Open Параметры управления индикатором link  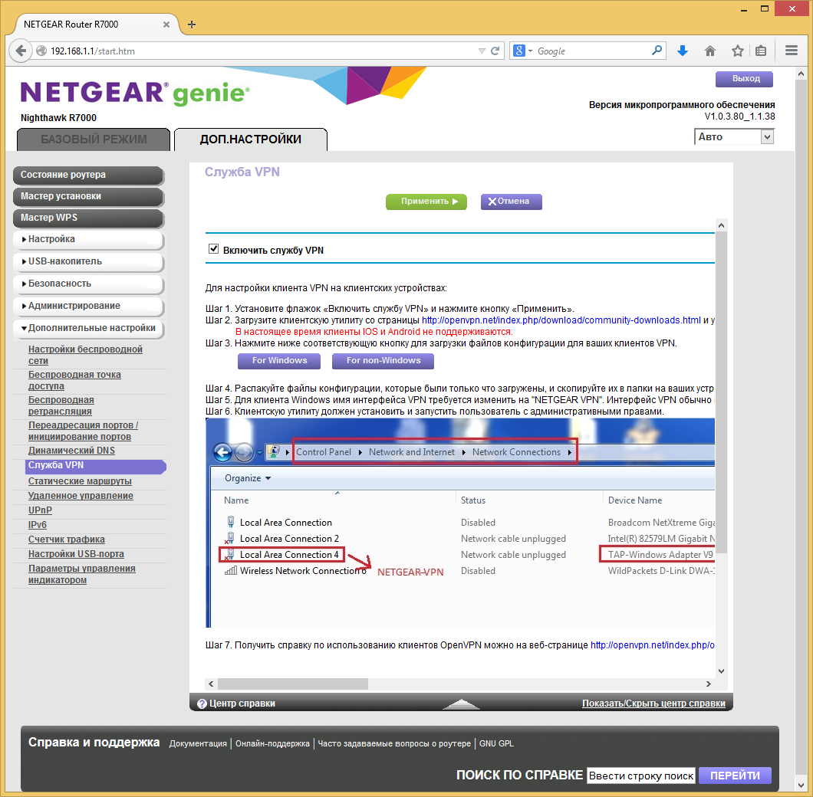pyautogui.click(x=82, y=575)
